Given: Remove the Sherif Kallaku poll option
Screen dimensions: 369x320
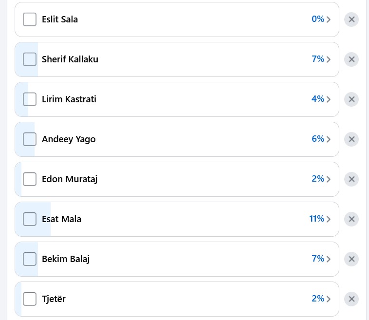Looking at the screenshot, I should coord(351,59).
